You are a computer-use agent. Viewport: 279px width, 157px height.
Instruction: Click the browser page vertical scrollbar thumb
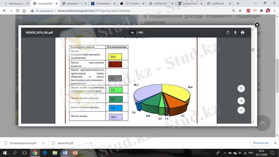277,76
